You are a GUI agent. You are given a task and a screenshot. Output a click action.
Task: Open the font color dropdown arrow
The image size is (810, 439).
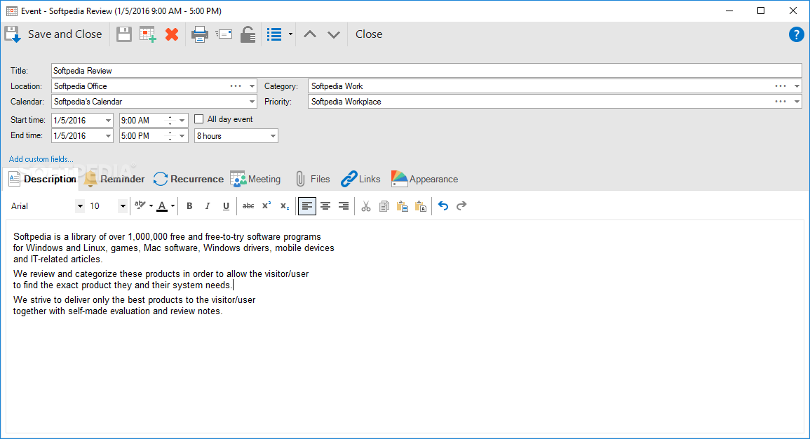[173, 206]
